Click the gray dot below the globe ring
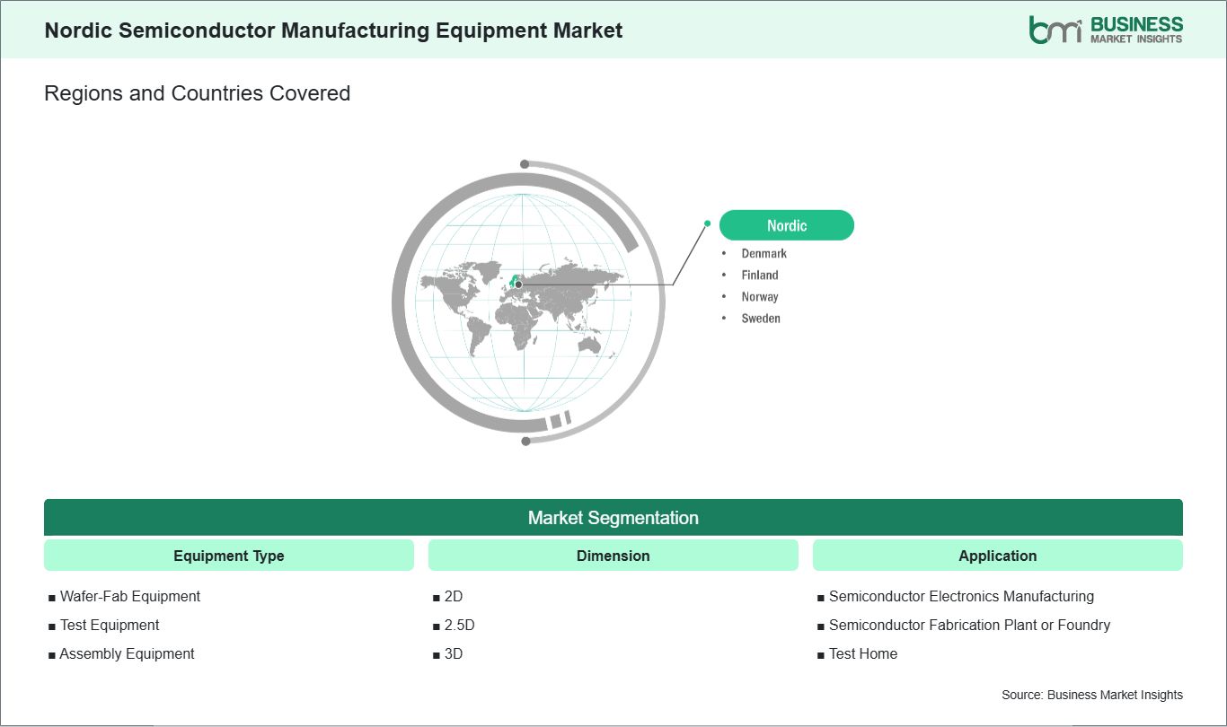This screenshot has width=1227, height=727. pos(525,441)
